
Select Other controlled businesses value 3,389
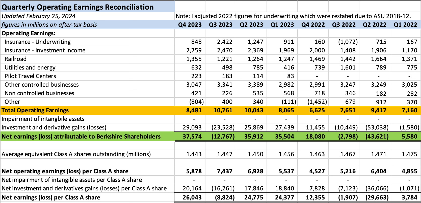[x=255, y=85]
